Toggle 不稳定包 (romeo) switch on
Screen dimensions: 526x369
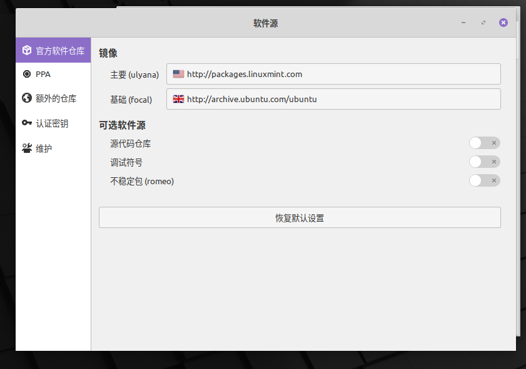[484, 181]
